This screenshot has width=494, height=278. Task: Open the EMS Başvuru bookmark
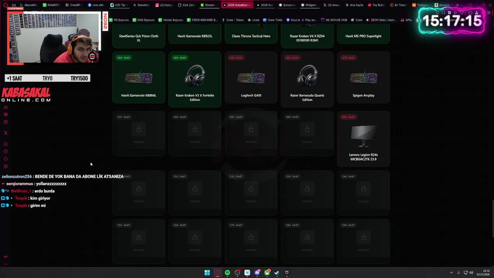(144, 20)
